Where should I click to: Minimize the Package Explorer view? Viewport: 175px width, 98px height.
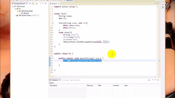pyautogui.click(x=43, y=3)
